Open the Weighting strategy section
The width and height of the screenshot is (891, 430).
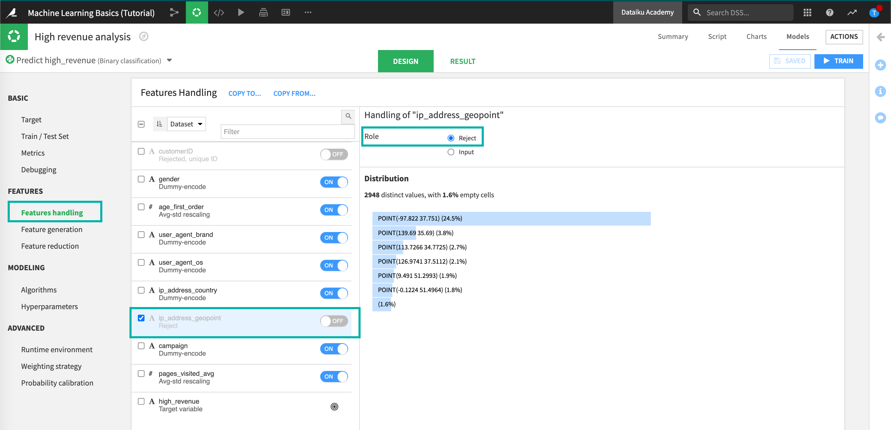coord(51,366)
